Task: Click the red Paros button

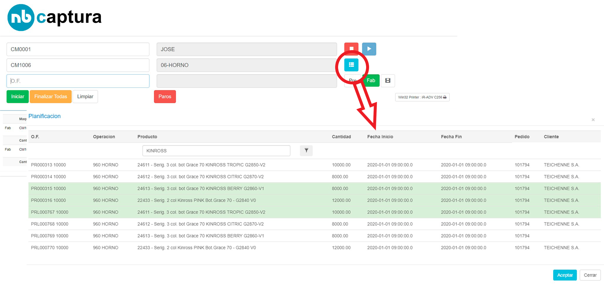Action: click(x=165, y=96)
